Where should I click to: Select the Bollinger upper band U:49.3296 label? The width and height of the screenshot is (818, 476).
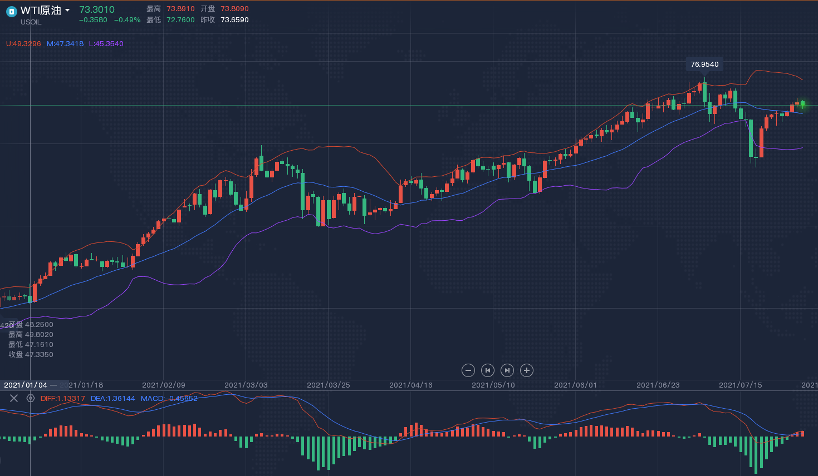[x=23, y=44]
